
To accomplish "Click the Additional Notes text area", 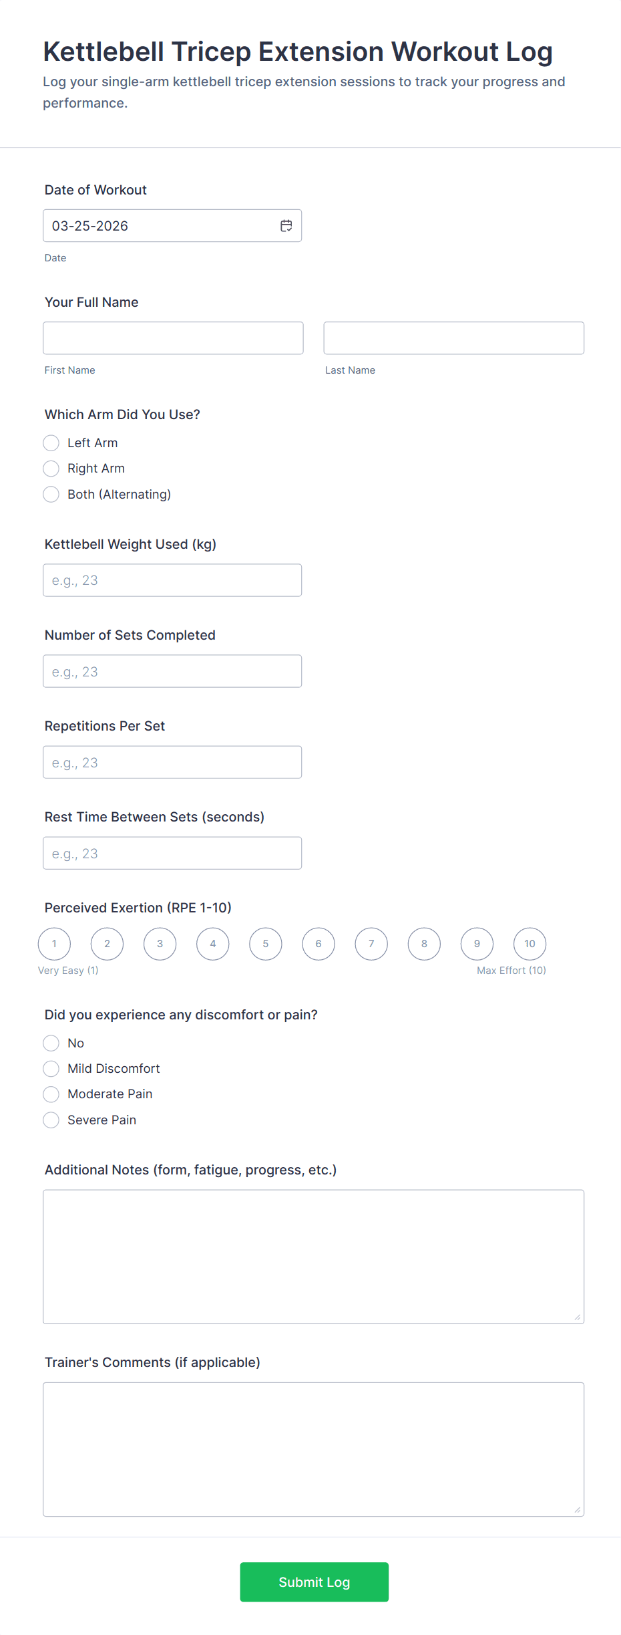I will [313, 1257].
